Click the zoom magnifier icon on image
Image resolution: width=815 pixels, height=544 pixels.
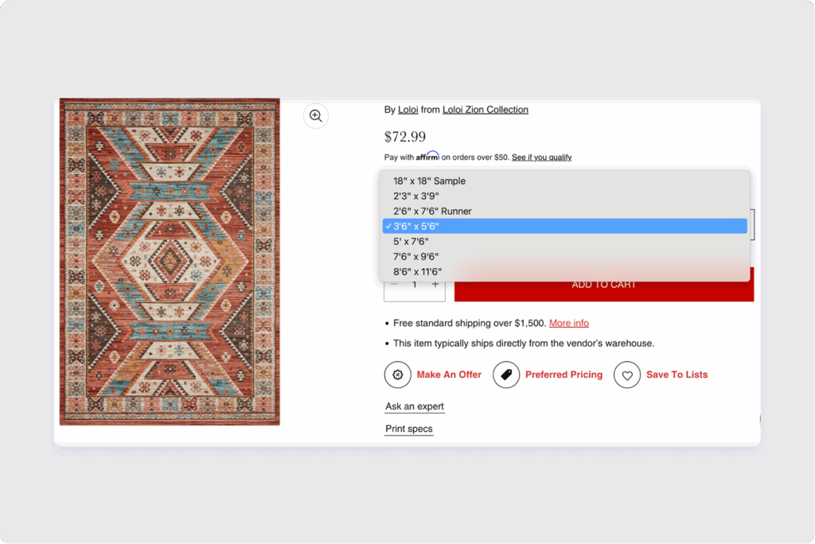(x=316, y=116)
